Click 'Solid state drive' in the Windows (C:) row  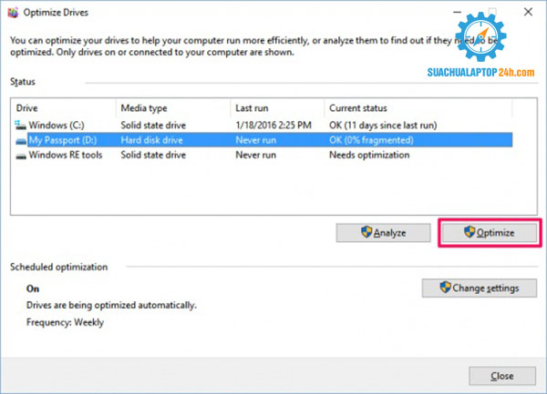(153, 125)
